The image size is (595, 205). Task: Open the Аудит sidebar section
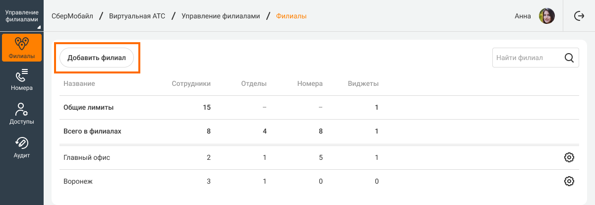(22, 147)
